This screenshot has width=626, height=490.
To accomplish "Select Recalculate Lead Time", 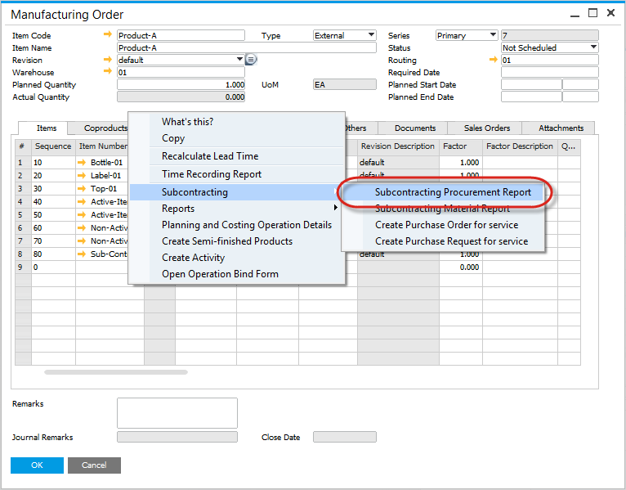I will (x=237, y=156).
